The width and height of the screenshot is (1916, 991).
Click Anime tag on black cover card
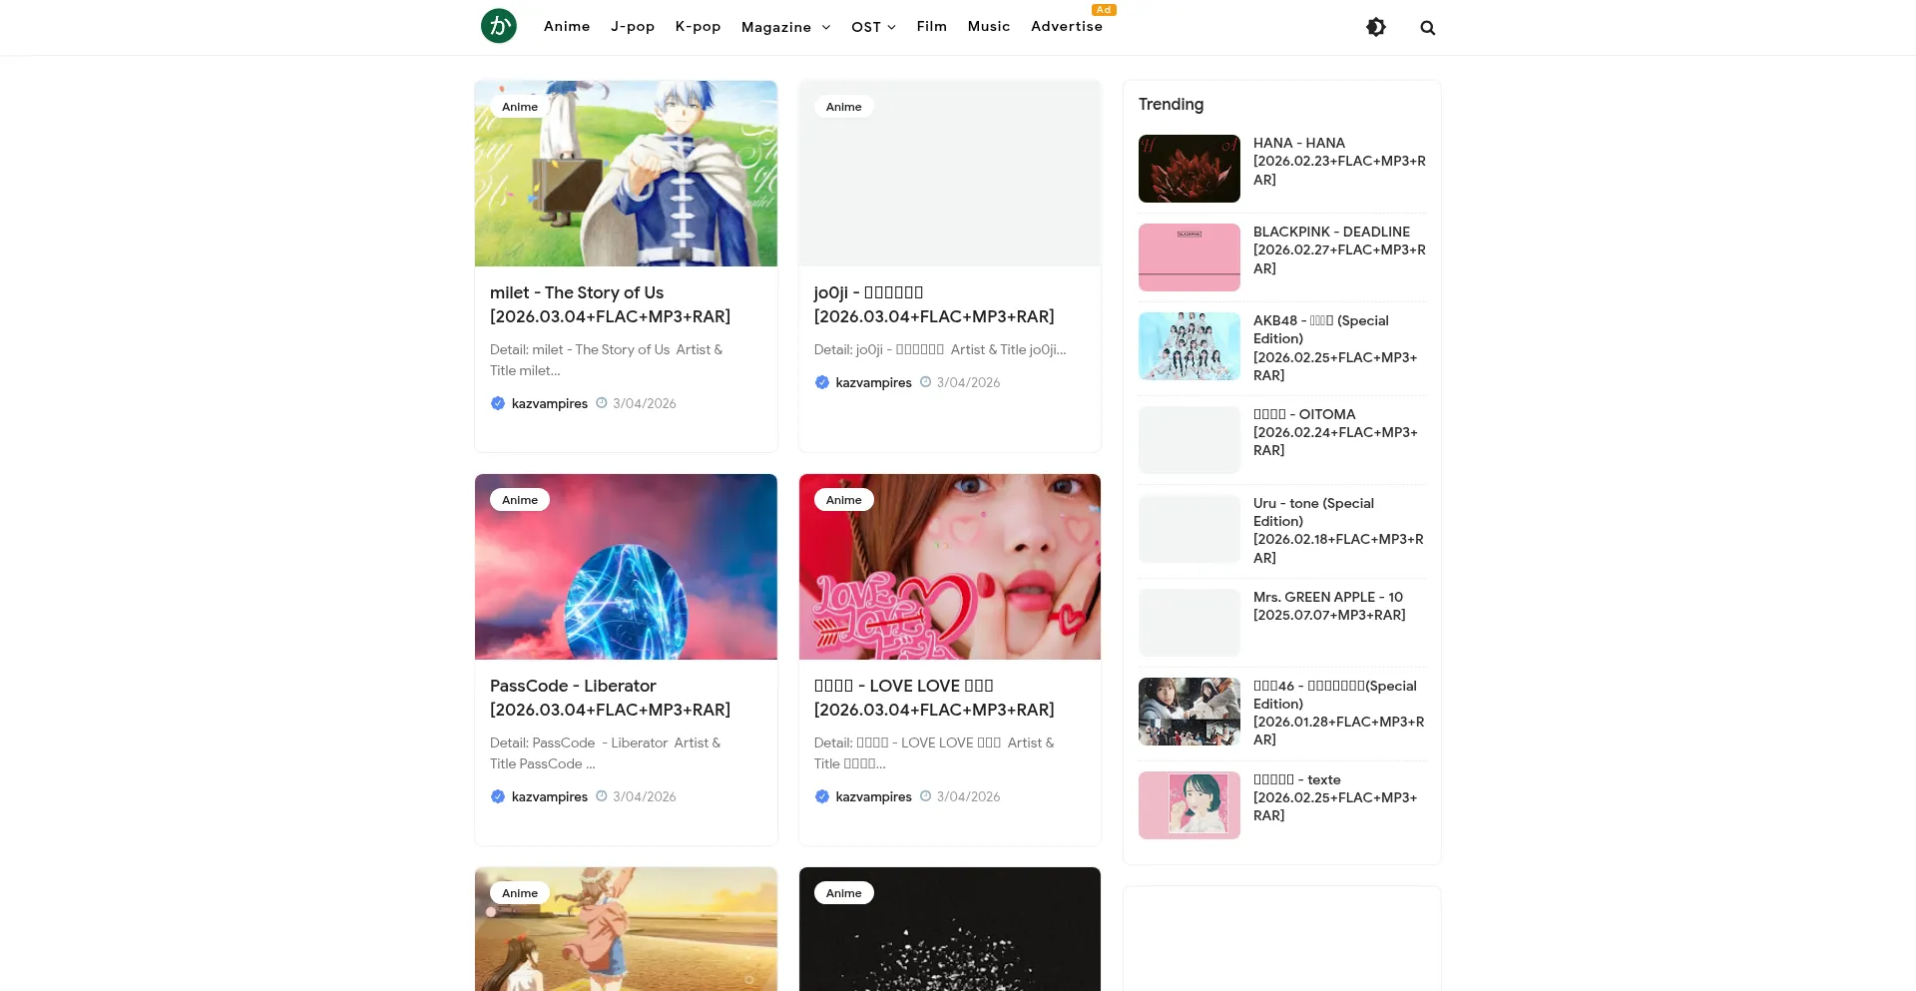point(844,893)
